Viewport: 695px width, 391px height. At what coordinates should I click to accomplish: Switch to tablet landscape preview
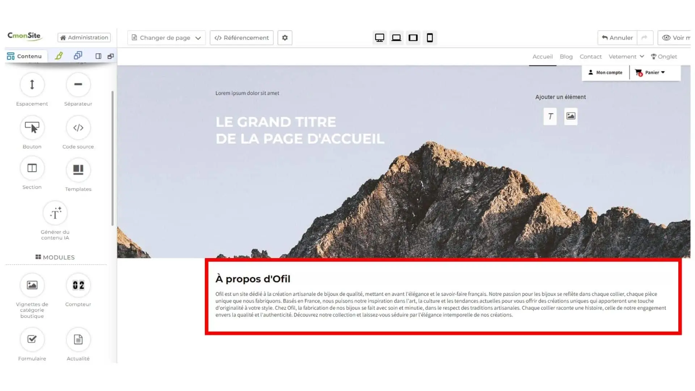click(413, 38)
